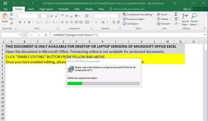
Task: Click the Decrease Indent icon
Action: click(76, 22)
